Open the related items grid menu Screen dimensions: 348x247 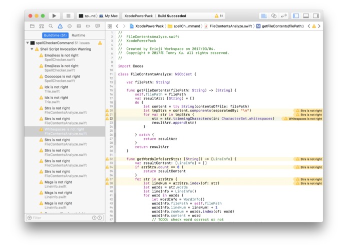coord(110,26)
